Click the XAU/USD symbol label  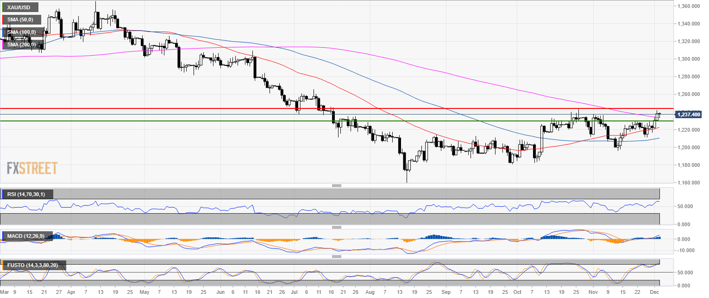tap(19, 7)
